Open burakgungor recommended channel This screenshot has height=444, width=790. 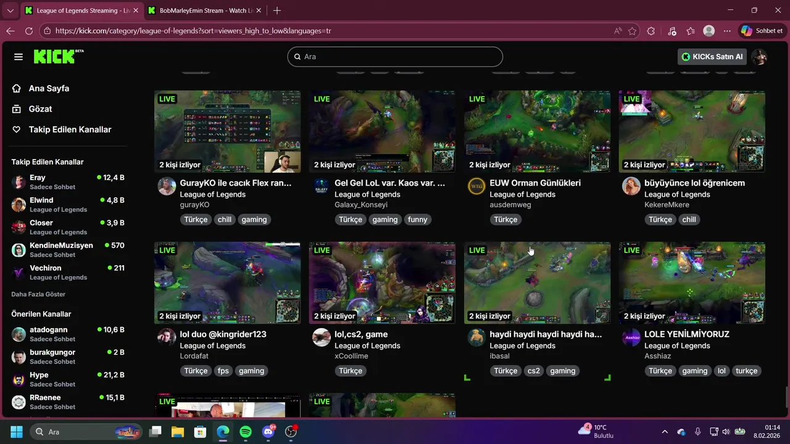click(68, 356)
